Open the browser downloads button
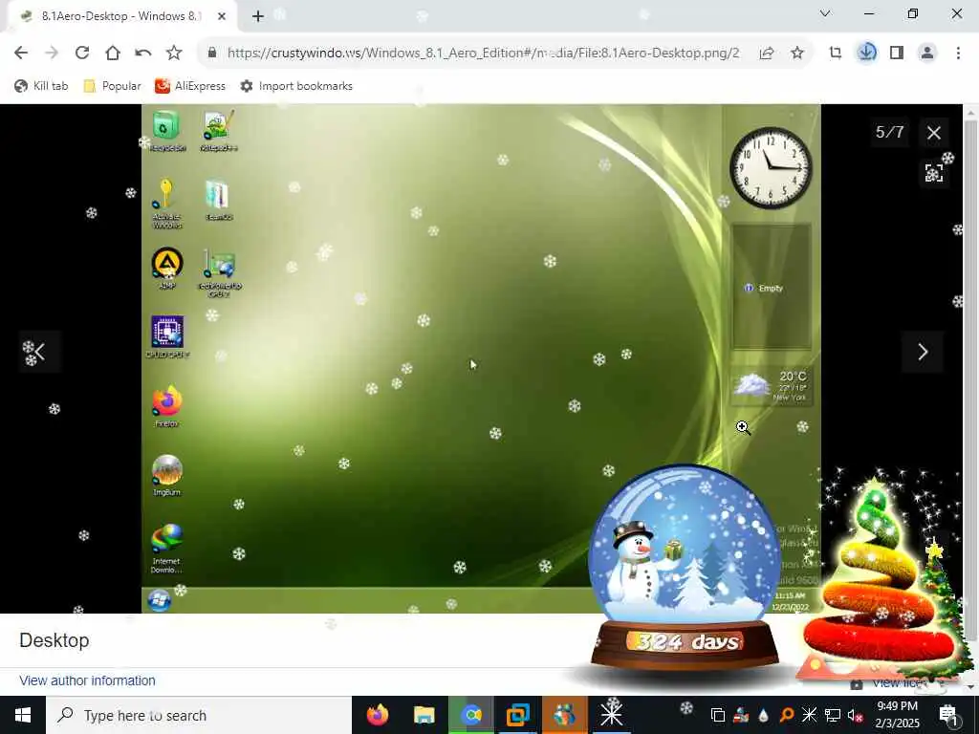Screen dimensions: 979x734 866,54
